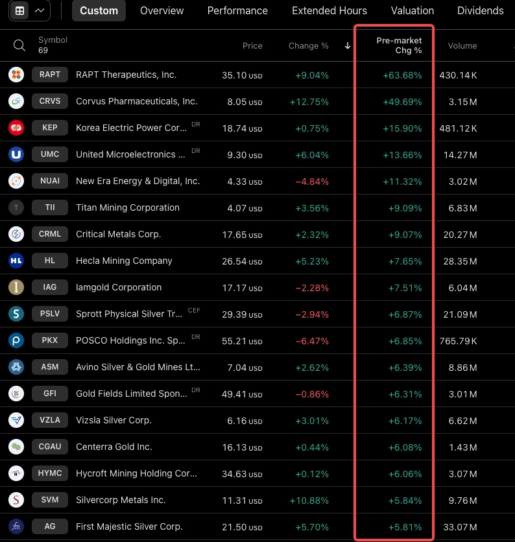The height and width of the screenshot is (542, 515).
Task: Open the CRML ticker badge
Action: (x=50, y=234)
